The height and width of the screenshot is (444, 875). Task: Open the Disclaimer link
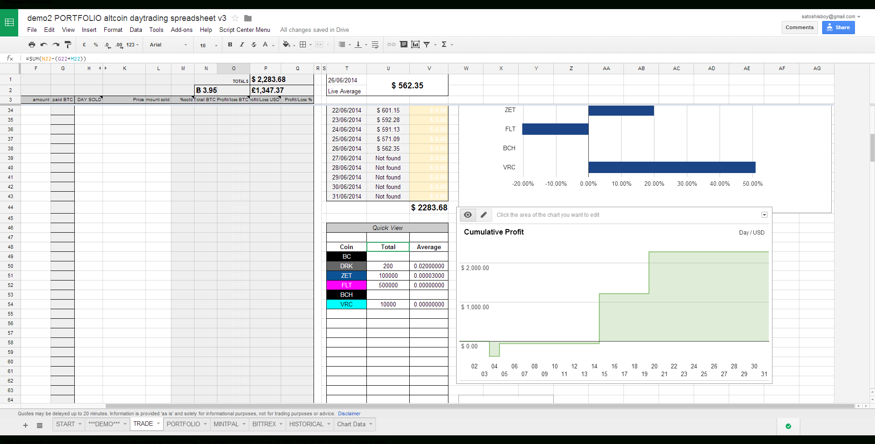click(349, 413)
